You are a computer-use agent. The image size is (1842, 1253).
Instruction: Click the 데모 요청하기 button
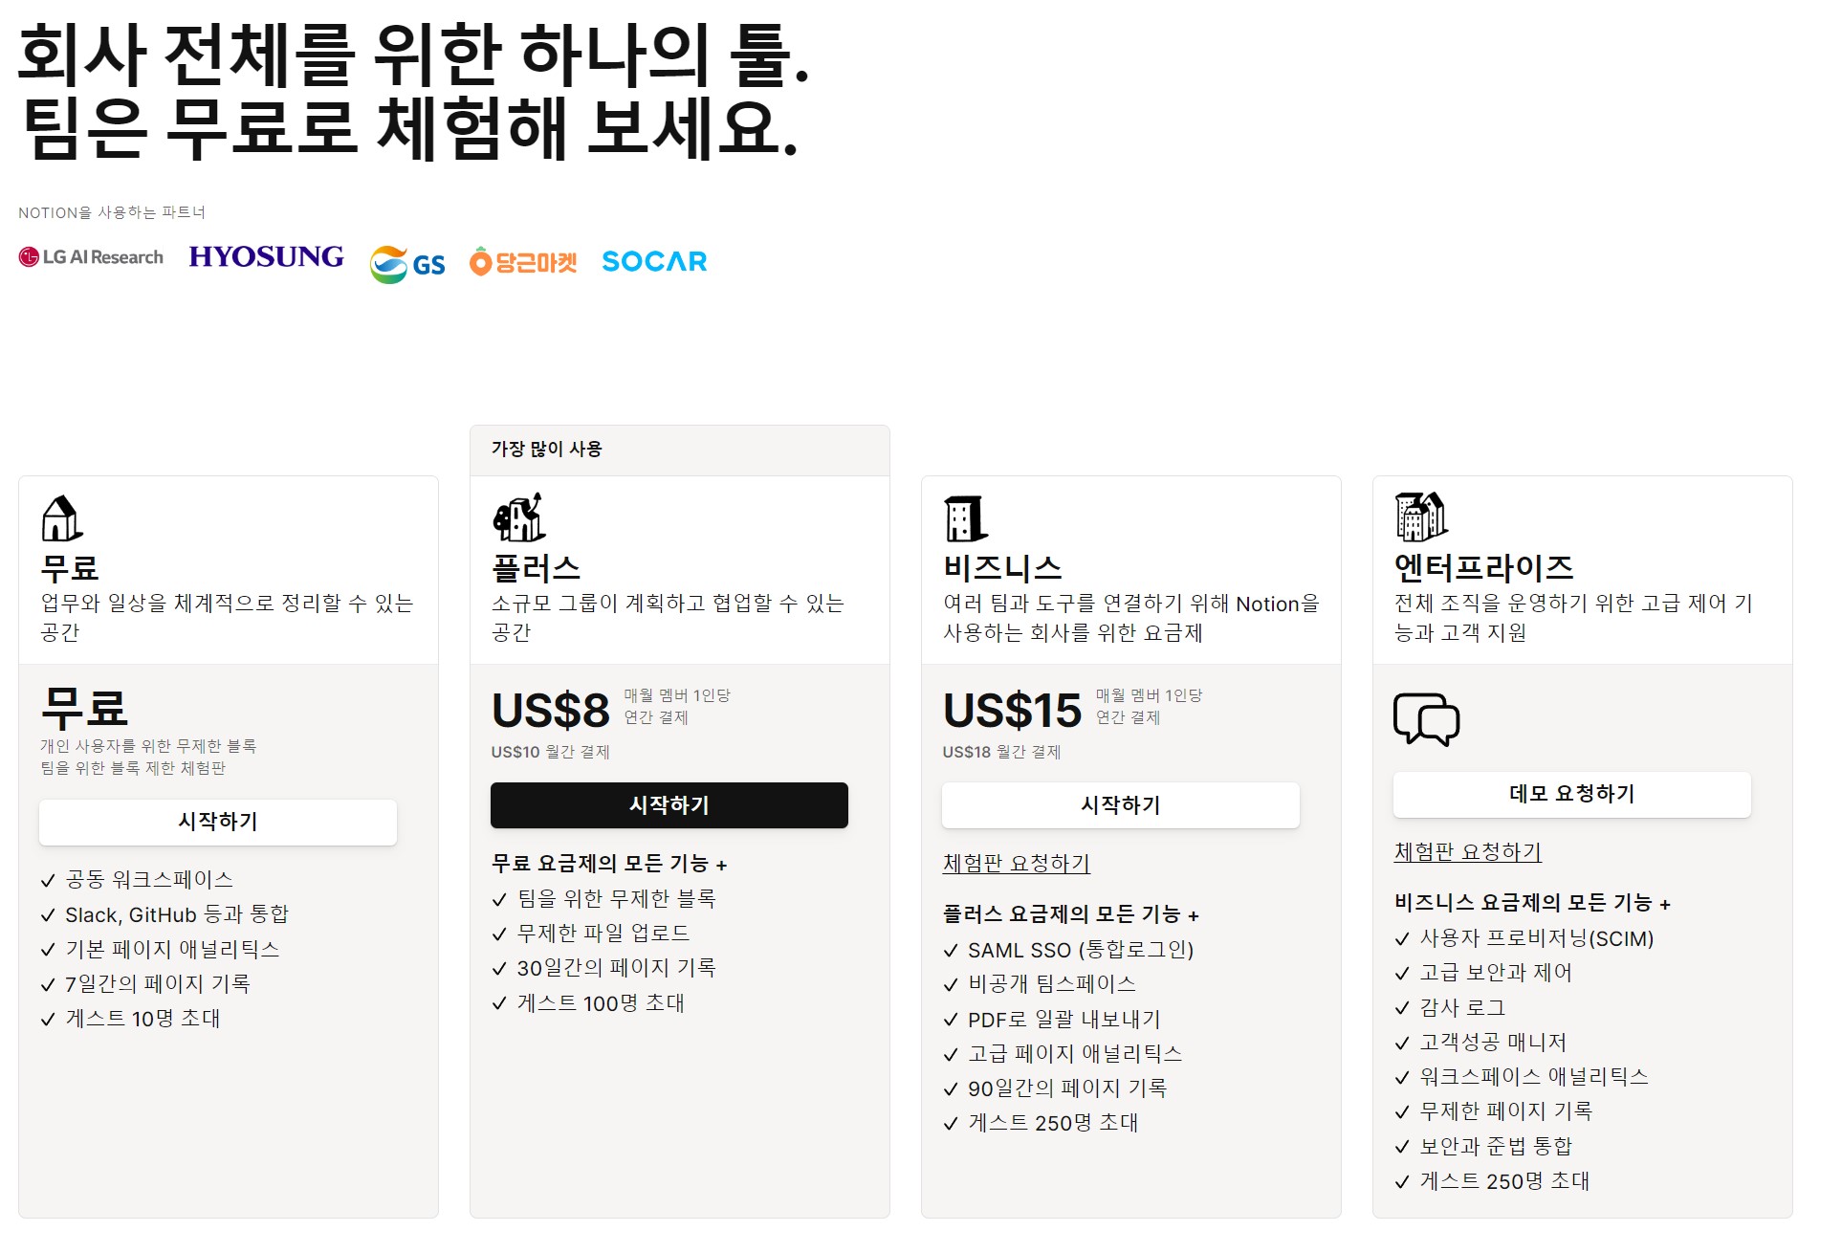pos(1571,794)
